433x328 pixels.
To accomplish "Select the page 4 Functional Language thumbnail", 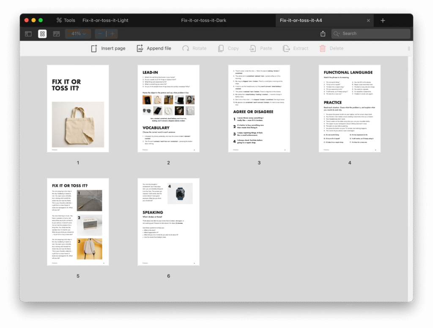I will (349, 108).
